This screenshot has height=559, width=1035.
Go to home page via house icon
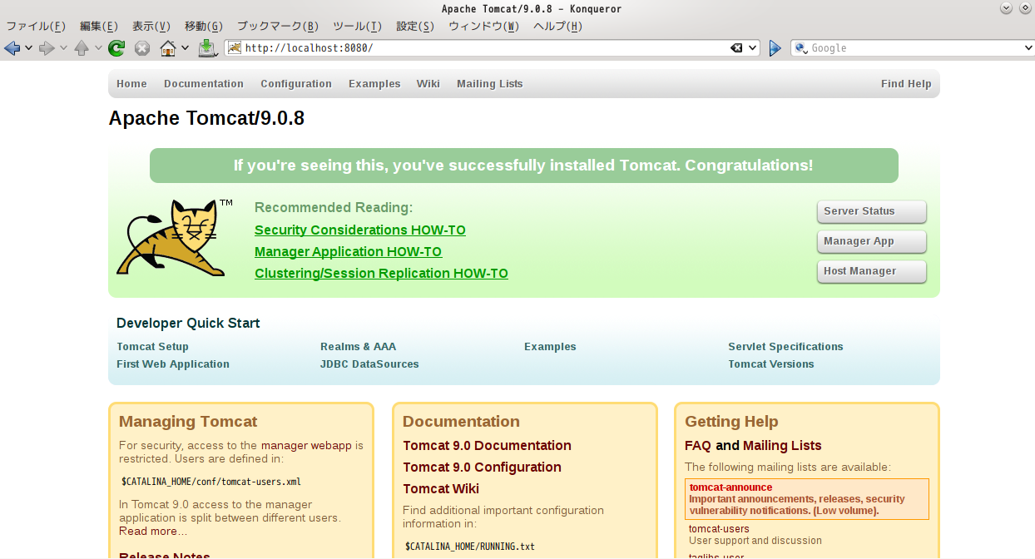(168, 48)
